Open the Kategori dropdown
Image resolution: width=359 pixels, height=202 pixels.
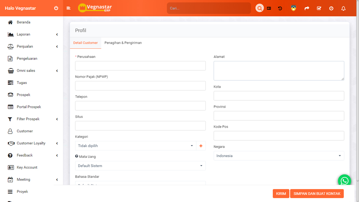pos(136,146)
